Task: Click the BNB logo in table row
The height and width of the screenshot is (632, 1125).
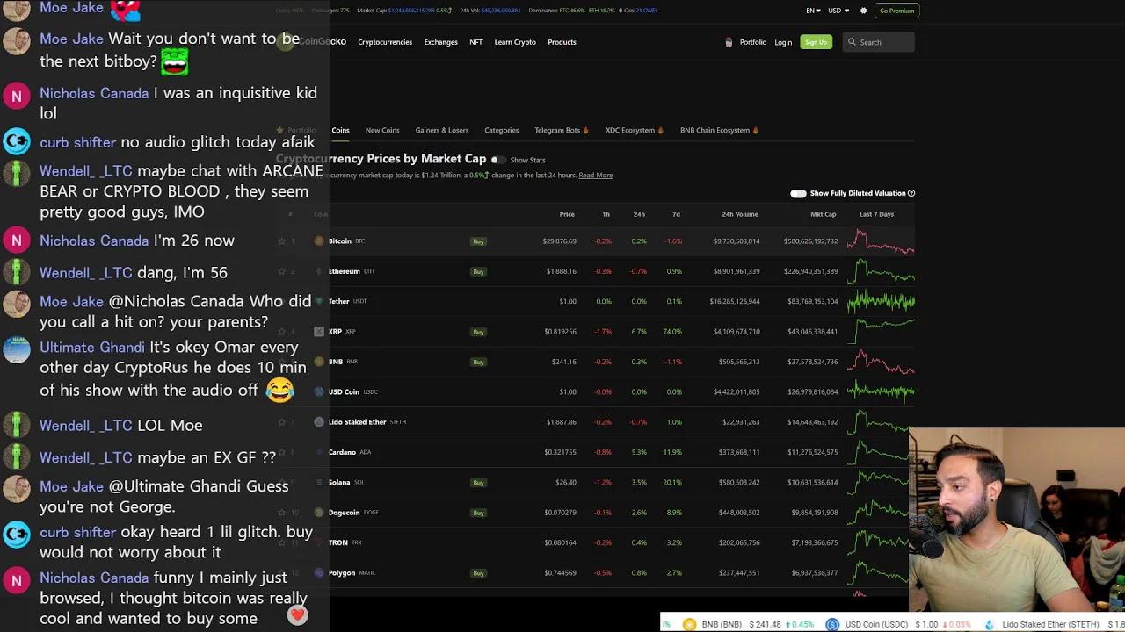Action: tap(319, 362)
